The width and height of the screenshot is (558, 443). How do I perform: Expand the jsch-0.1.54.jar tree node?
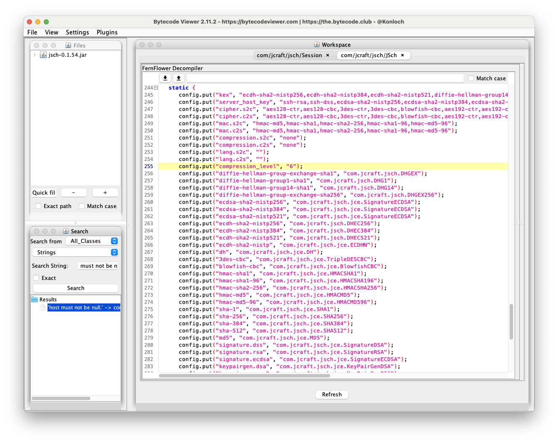34,55
